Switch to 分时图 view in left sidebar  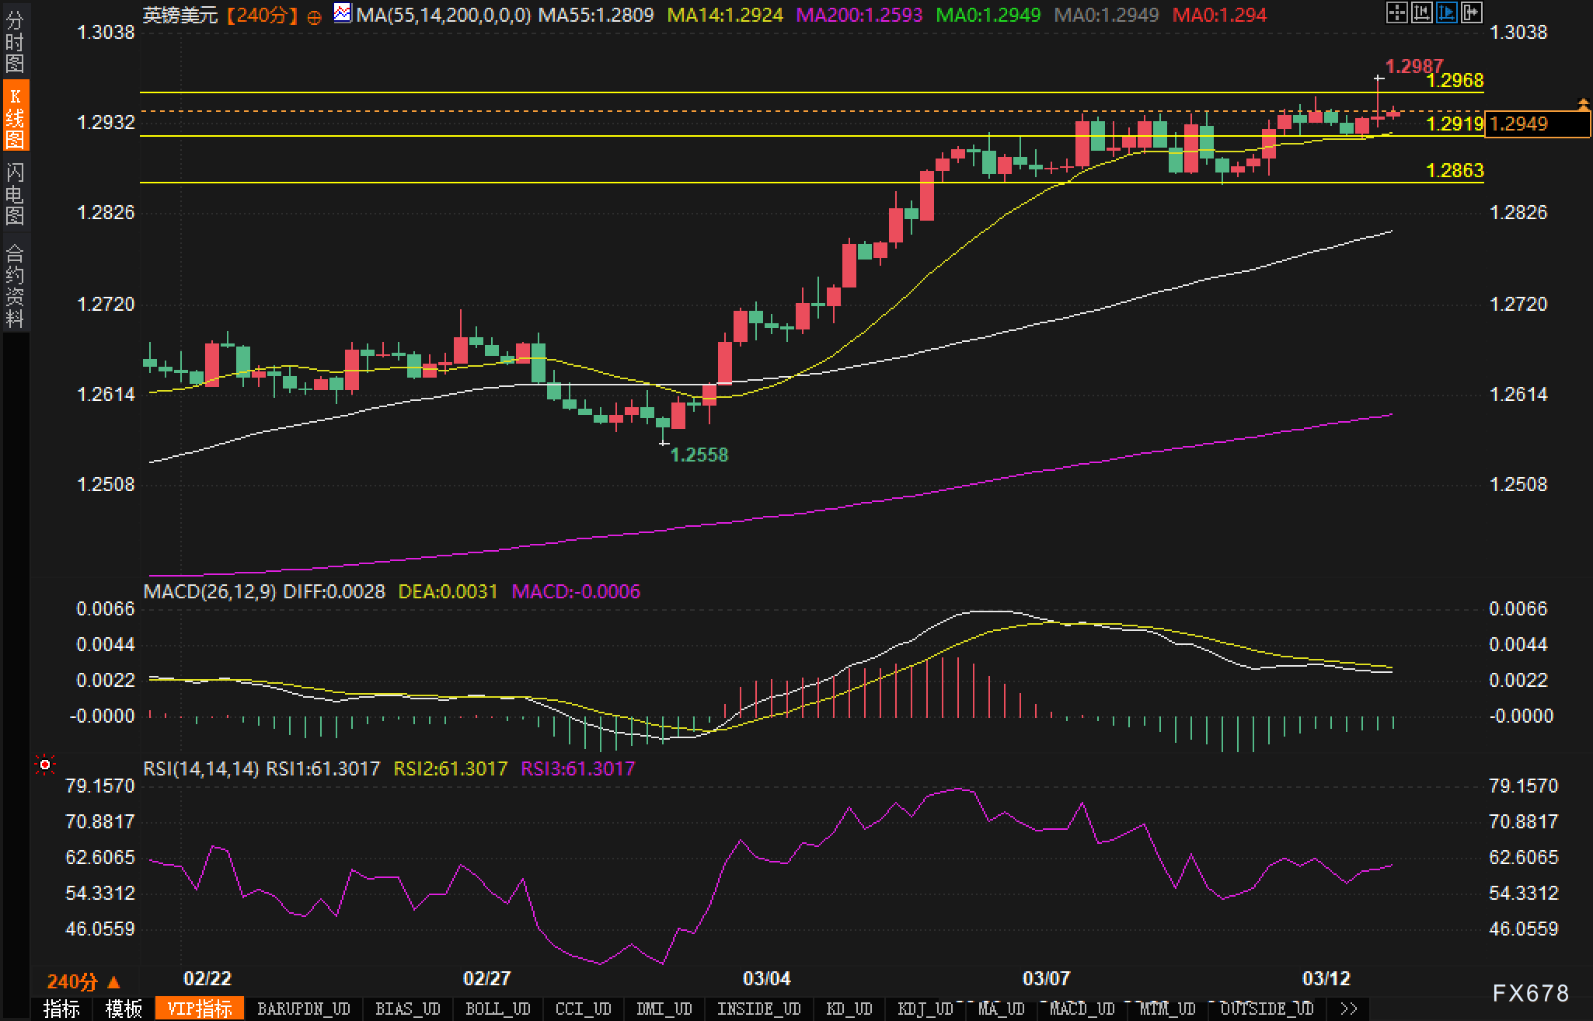(15, 41)
